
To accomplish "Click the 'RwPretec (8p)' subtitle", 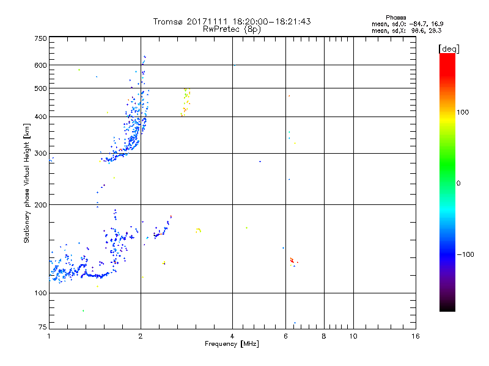I will tap(232, 29).
